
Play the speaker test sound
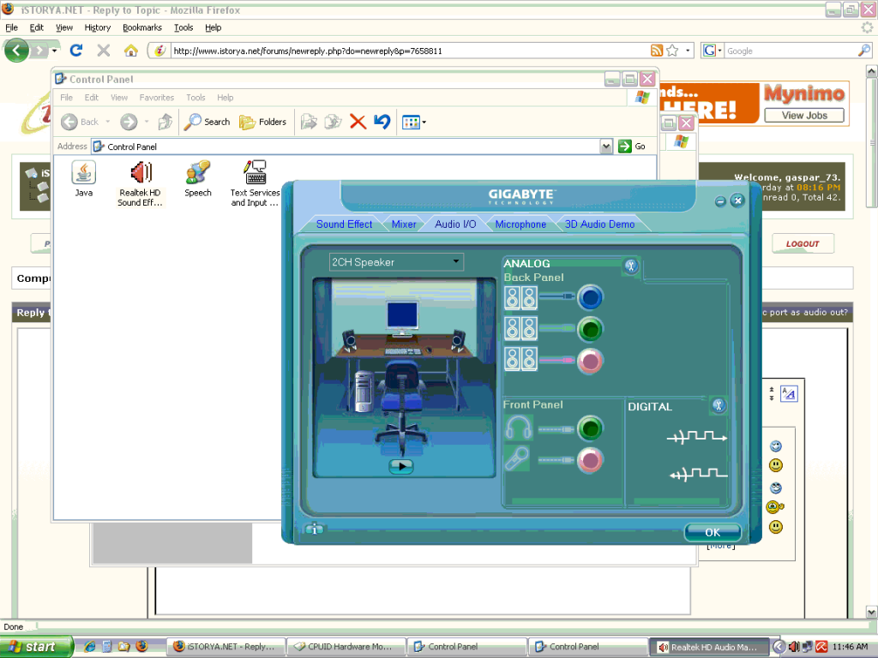400,466
